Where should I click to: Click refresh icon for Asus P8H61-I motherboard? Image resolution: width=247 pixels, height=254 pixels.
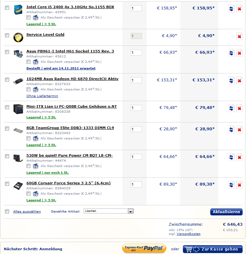(231, 53)
